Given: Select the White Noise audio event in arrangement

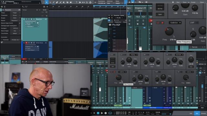Looking at the screenshot, I should tap(100, 50).
